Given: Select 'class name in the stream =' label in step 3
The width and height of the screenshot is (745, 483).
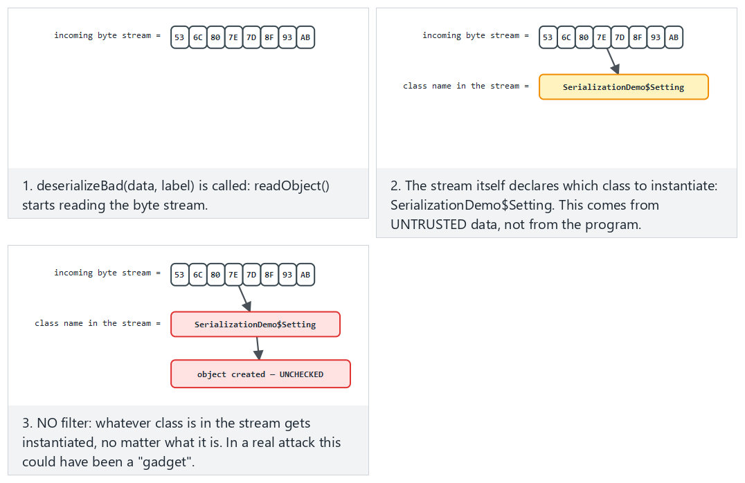Looking at the screenshot, I should pos(98,323).
